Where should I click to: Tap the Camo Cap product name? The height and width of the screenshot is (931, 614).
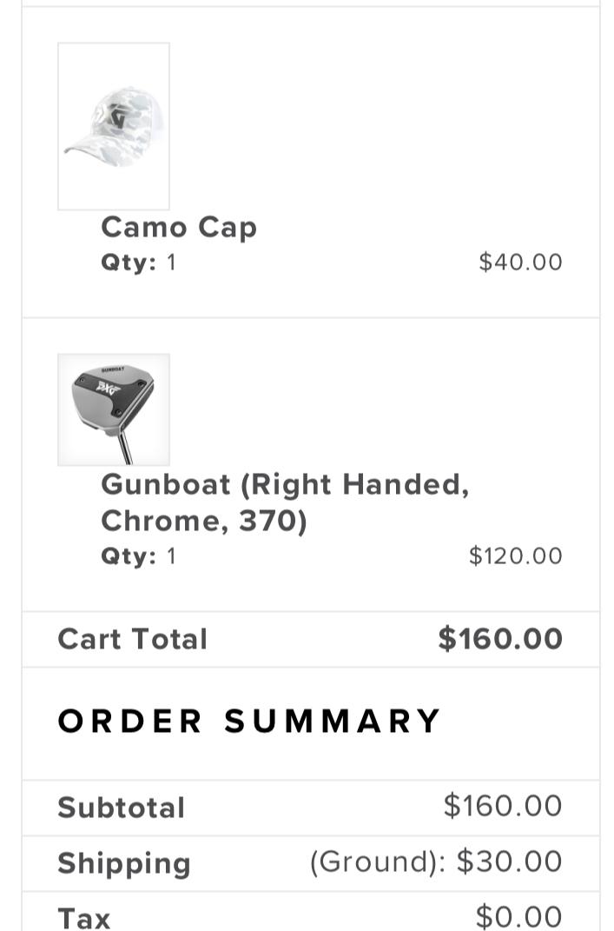pyautogui.click(x=179, y=227)
